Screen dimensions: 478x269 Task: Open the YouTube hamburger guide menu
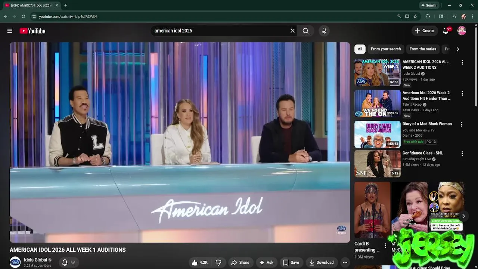[10, 31]
